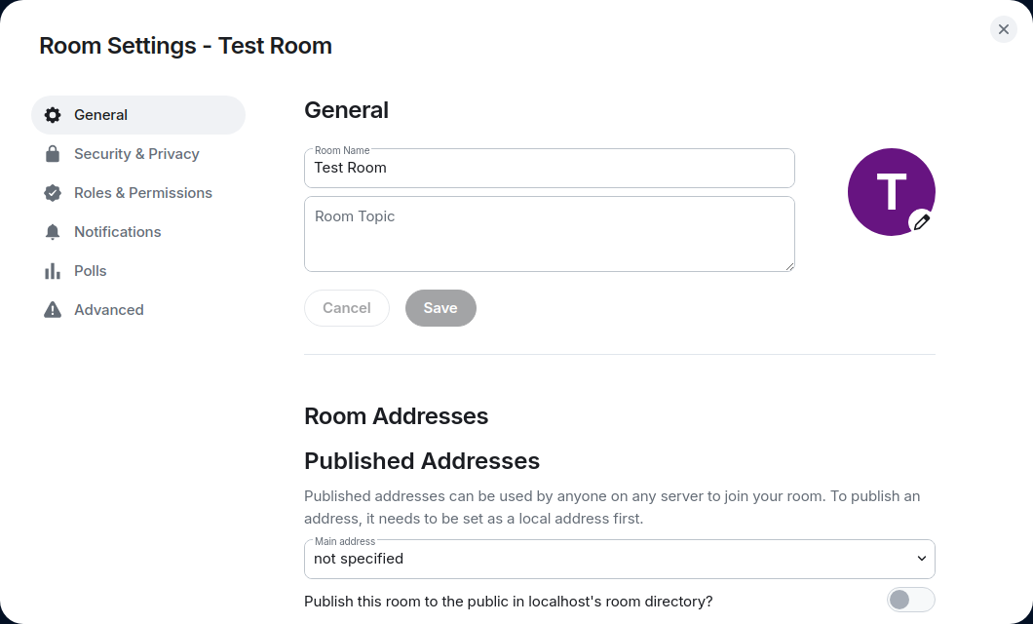This screenshot has height=624, width=1033.
Task: Click the Security & Privacy lock icon
Action: coord(53,154)
